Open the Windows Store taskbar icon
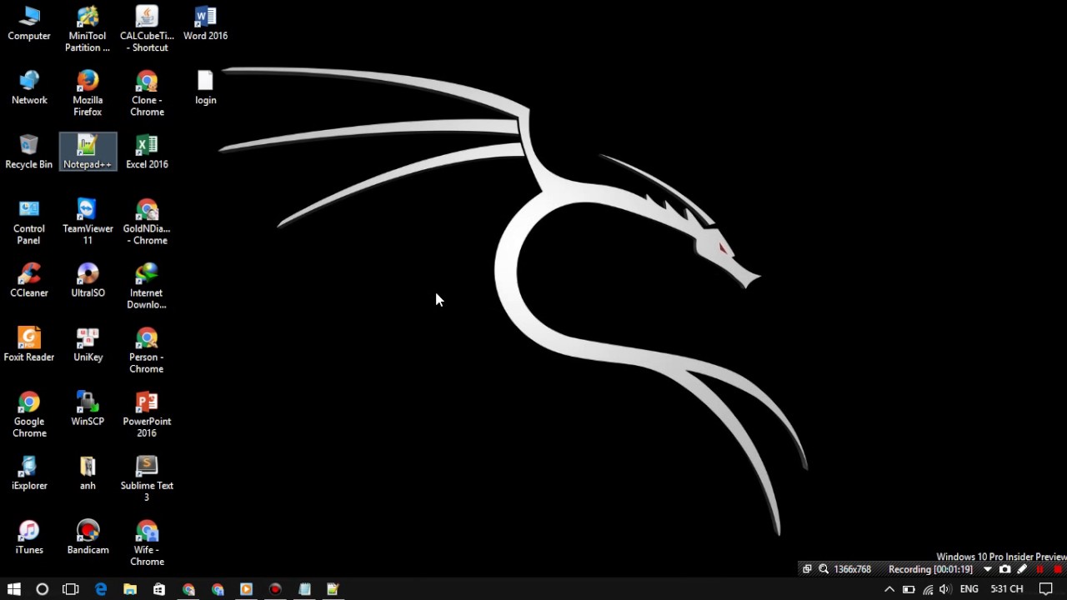This screenshot has height=600, width=1067. (x=159, y=589)
